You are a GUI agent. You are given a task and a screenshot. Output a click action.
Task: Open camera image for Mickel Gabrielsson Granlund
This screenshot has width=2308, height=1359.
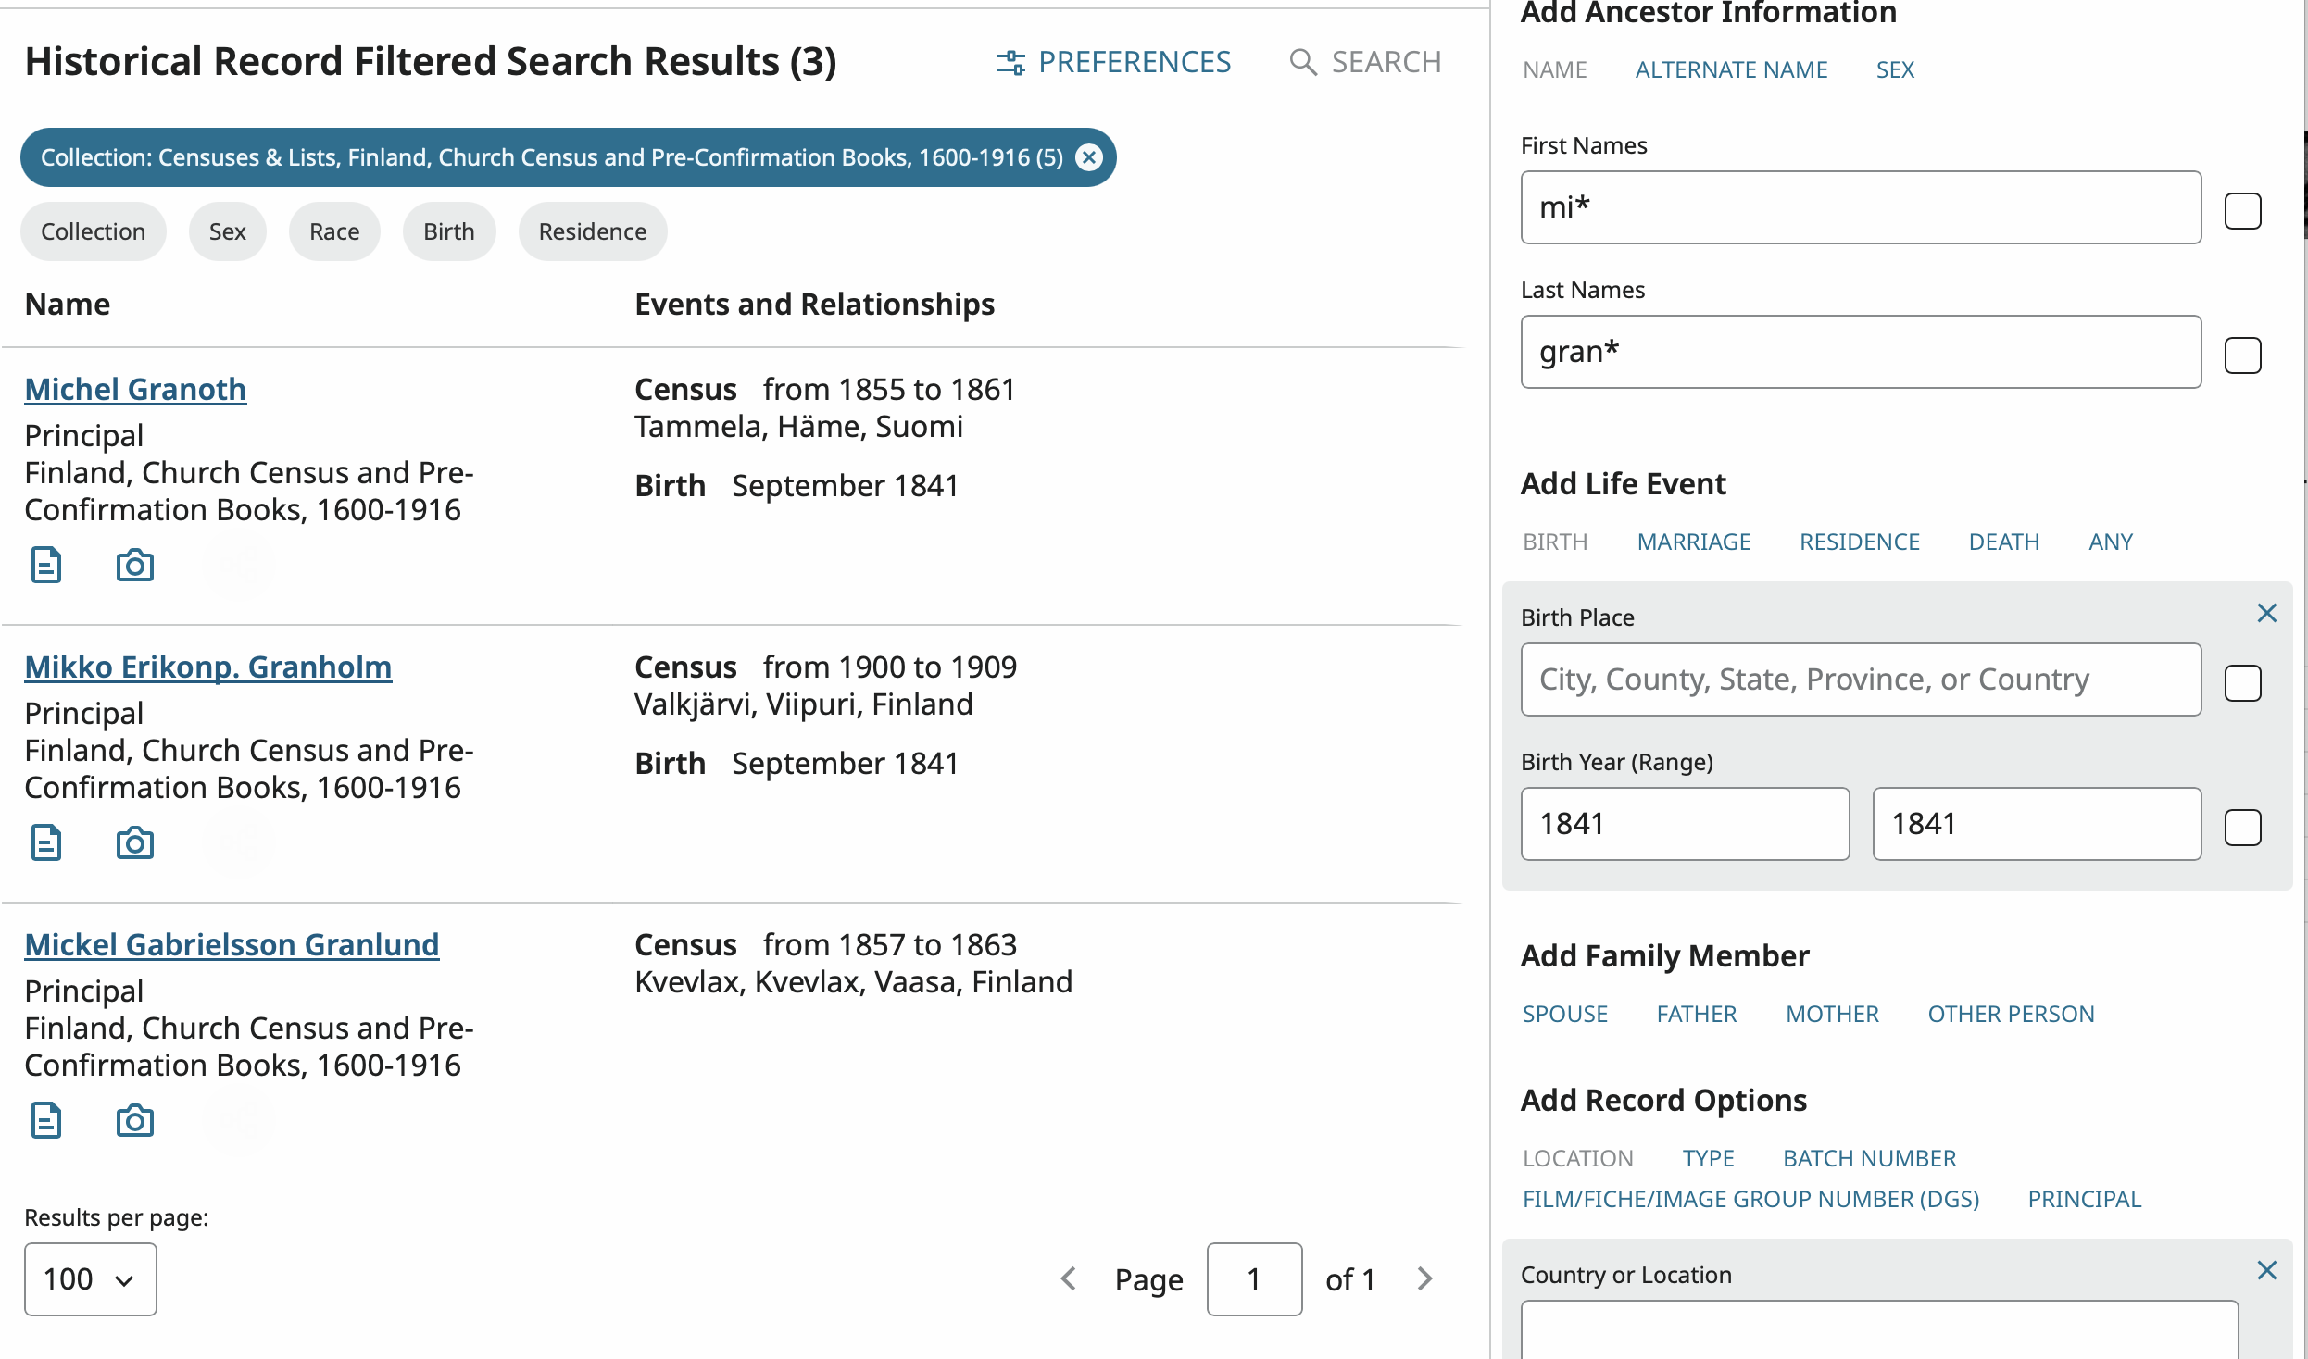pos(135,1120)
